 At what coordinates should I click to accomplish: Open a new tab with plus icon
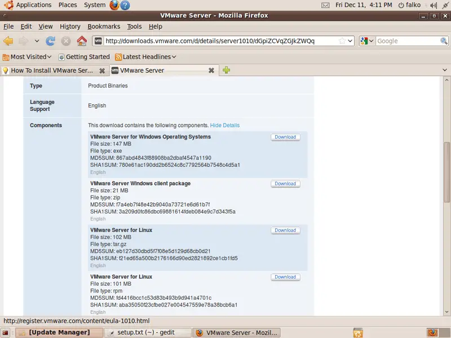pos(227,70)
